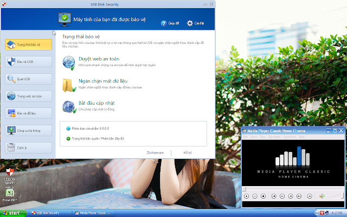Open the Trạng thái bảo vệ sidebar section
347x217 pixels.
pos(29,44)
